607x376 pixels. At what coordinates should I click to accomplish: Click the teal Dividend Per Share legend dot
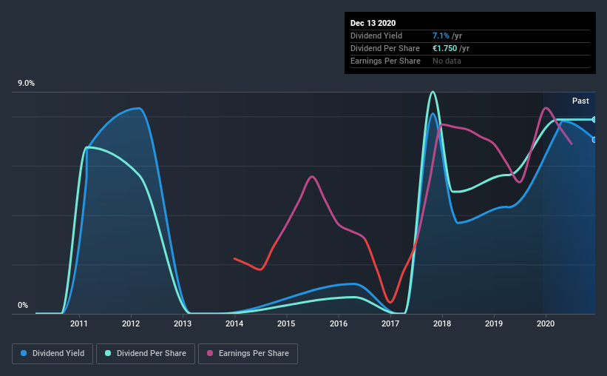(x=108, y=353)
